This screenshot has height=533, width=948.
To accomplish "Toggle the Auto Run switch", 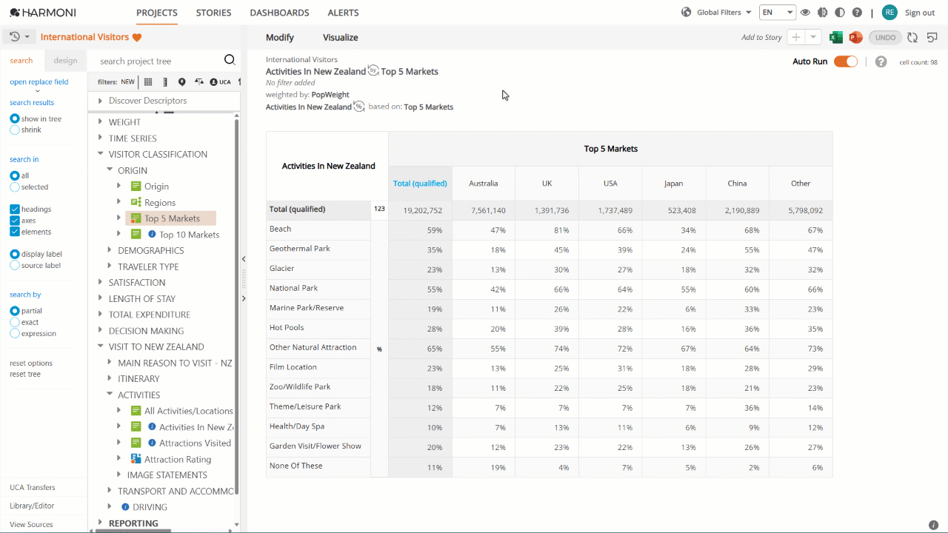I will click(x=846, y=61).
